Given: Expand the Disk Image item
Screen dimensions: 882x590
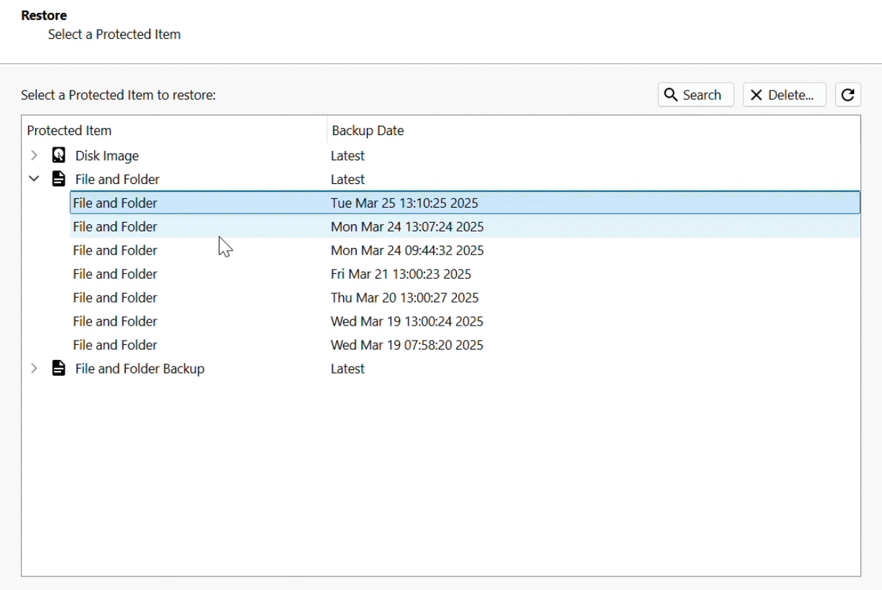Looking at the screenshot, I should 34,155.
